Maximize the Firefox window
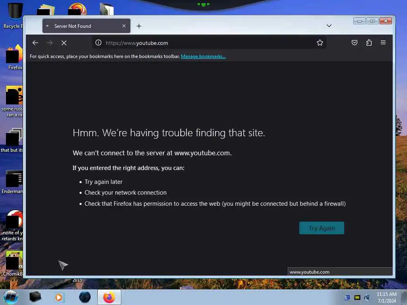Screen dimensions: 407x305 pyautogui.click(x=372, y=21)
